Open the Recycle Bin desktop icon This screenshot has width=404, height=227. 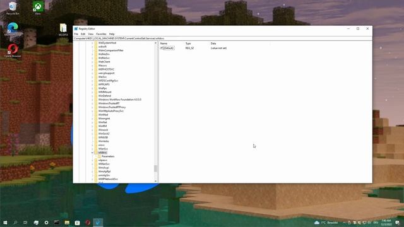tap(13, 8)
